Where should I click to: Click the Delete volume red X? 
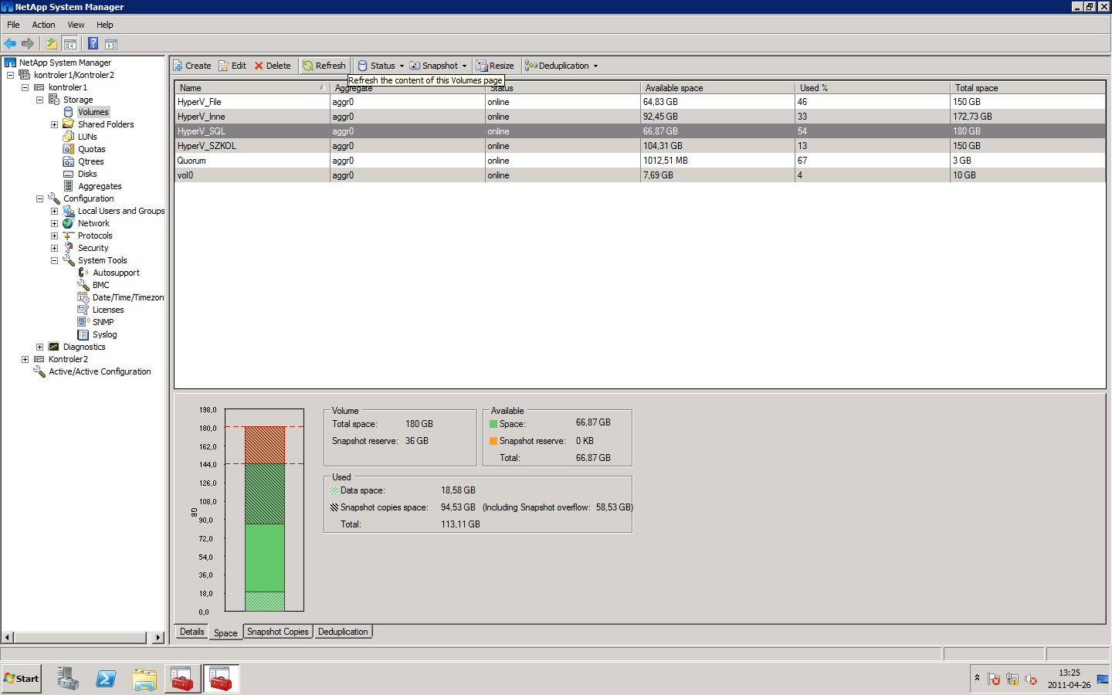click(273, 66)
